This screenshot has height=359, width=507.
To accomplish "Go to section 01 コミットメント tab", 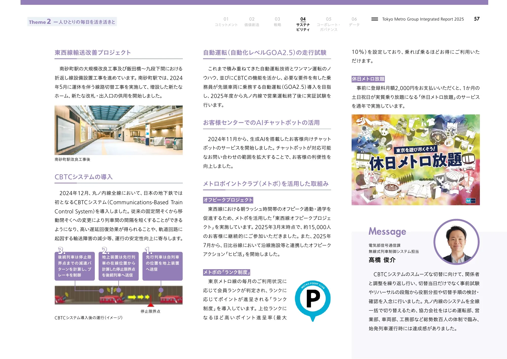I will point(226,22).
